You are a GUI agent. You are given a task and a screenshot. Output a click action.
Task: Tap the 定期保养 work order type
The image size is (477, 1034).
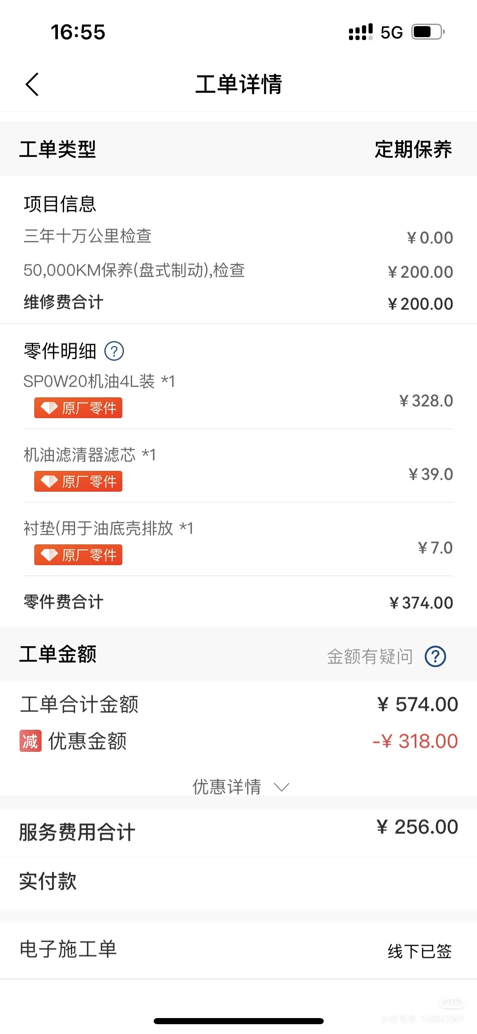point(413,149)
